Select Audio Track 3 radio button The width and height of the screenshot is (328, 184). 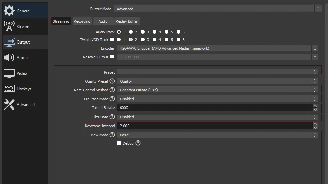pyautogui.click(x=143, y=32)
